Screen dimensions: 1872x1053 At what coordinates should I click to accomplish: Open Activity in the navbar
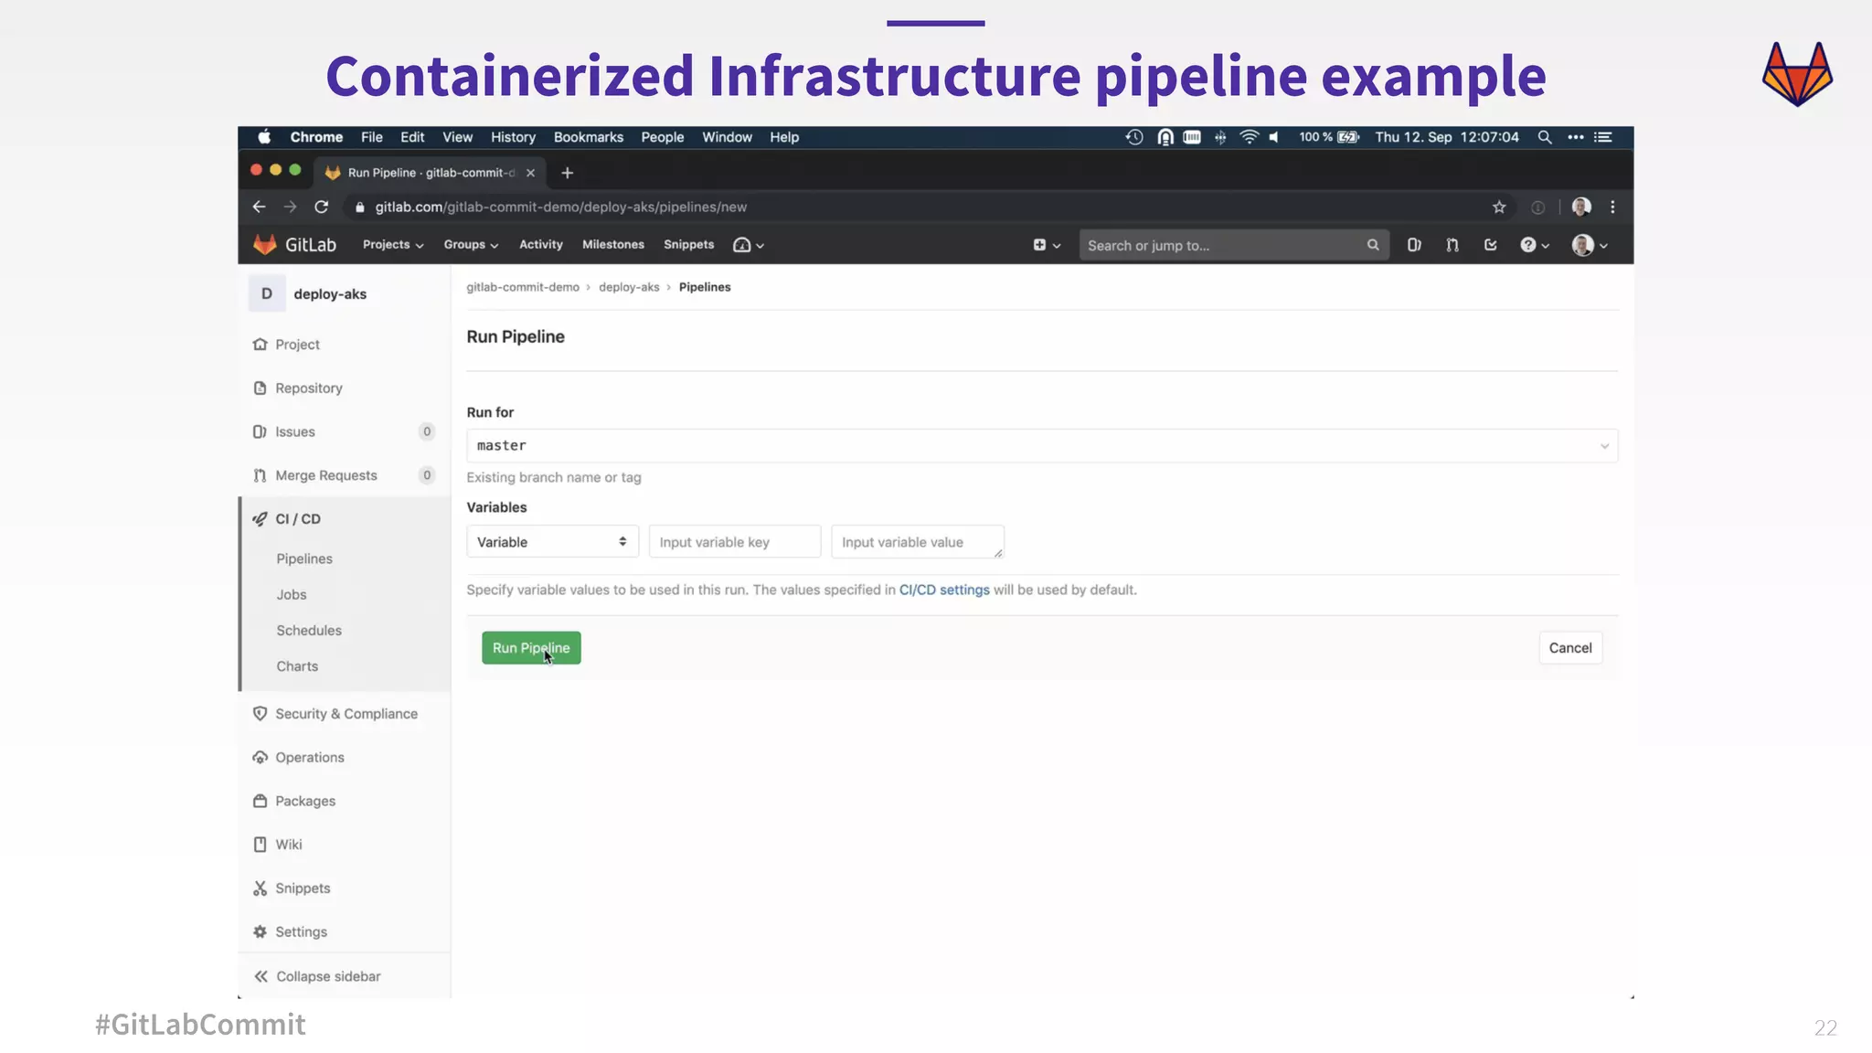click(541, 245)
